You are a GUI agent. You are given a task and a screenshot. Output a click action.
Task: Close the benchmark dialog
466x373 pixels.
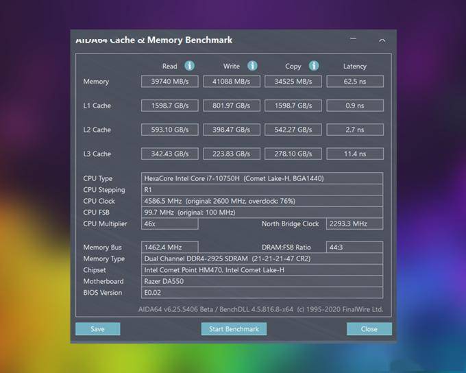[x=369, y=329]
